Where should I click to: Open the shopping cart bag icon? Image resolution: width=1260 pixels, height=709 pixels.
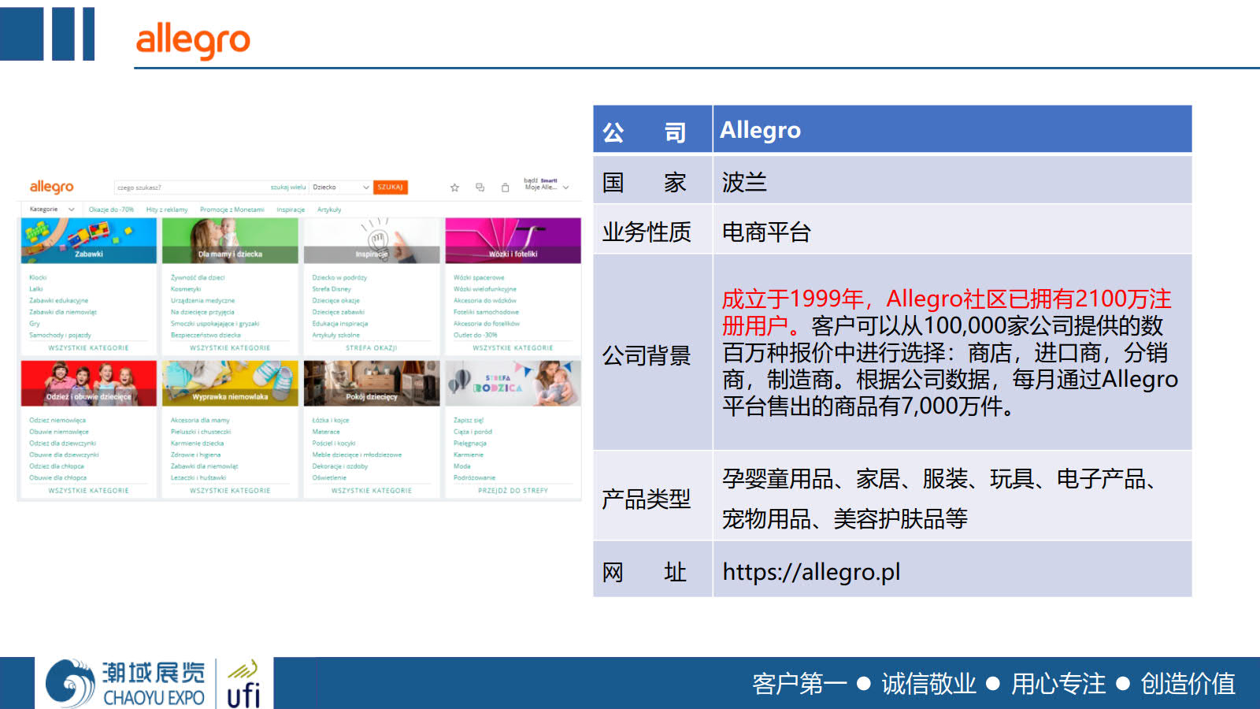(505, 187)
